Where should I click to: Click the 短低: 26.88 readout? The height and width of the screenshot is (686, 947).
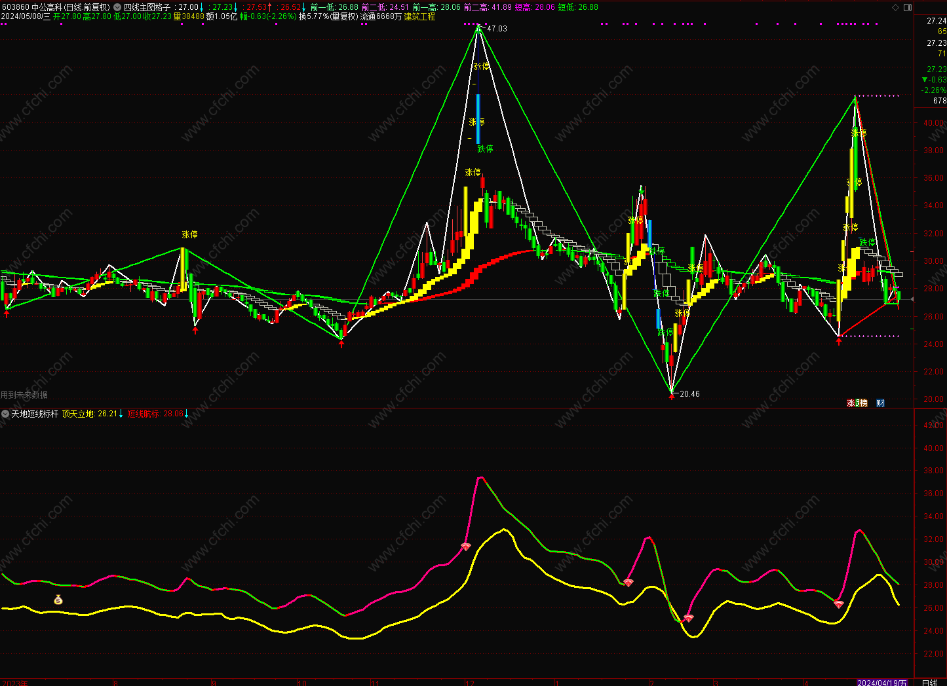[x=578, y=7]
